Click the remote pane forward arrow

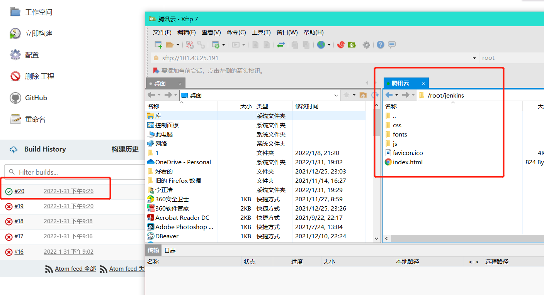point(405,95)
